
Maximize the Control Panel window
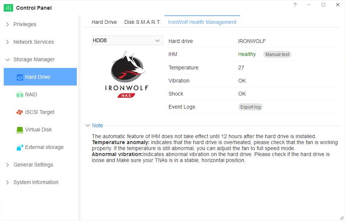[323, 5]
